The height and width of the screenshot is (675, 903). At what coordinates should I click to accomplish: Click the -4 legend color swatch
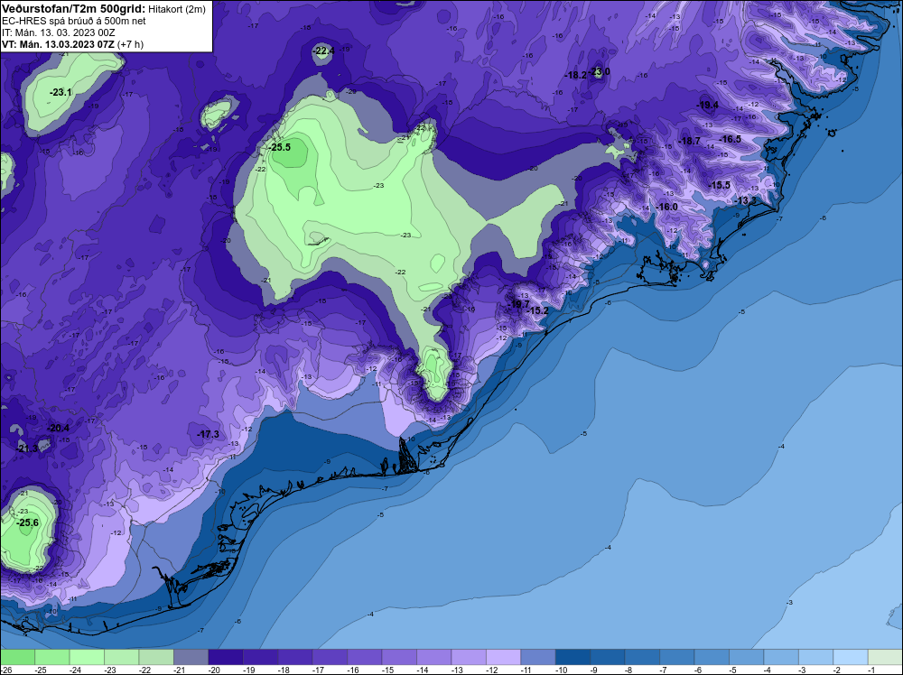[781, 657]
